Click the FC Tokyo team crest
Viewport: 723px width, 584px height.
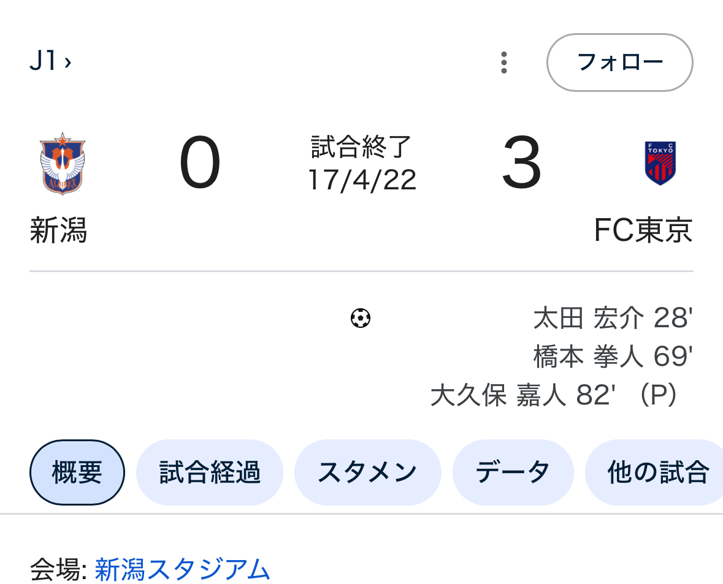coord(660,164)
